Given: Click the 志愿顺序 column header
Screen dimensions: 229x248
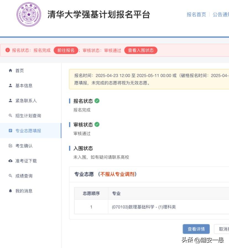Looking at the screenshot, I should 91,193.
